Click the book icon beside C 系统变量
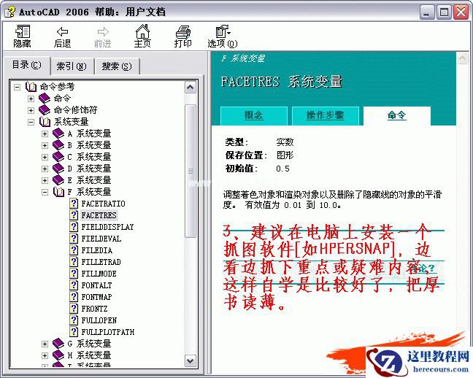The height and width of the screenshot is (378, 473). [58, 157]
